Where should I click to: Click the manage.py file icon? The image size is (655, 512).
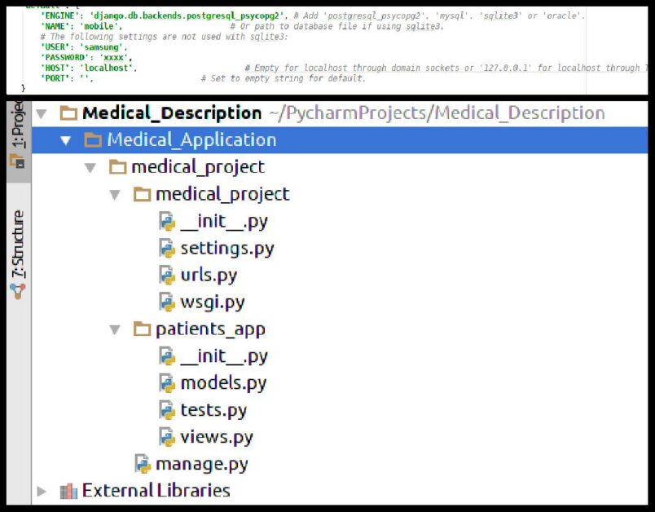(143, 464)
